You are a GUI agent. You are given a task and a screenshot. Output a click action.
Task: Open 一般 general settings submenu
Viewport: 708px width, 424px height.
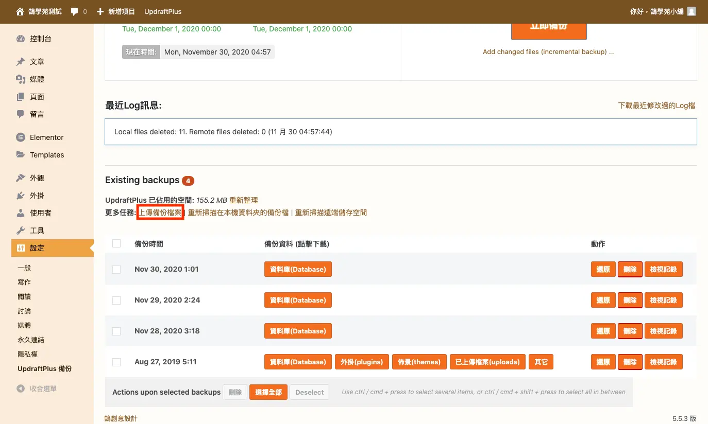[x=24, y=268]
